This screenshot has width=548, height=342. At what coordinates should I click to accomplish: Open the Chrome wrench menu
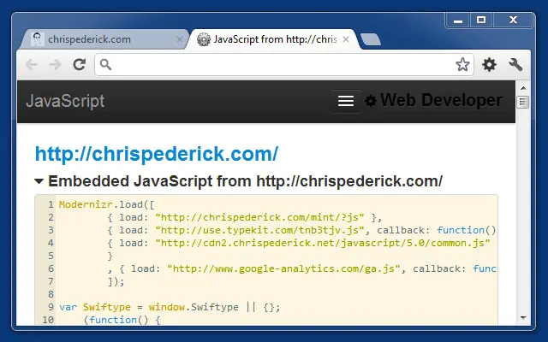click(x=515, y=65)
